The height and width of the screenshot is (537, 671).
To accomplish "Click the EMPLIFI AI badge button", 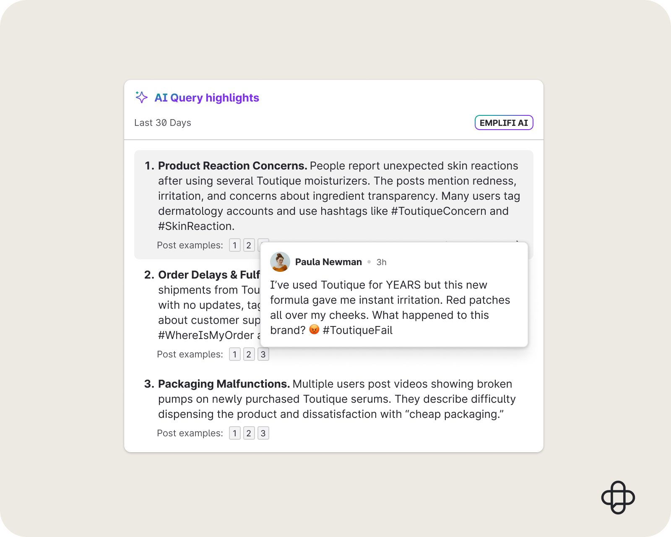I will [503, 123].
